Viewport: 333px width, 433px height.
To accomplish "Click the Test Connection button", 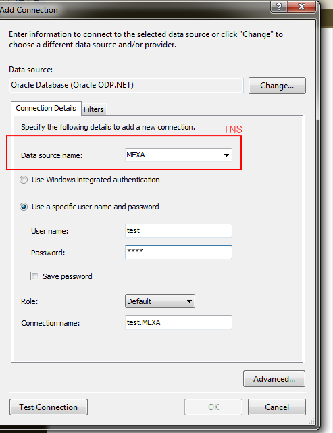I will tap(49, 407).
